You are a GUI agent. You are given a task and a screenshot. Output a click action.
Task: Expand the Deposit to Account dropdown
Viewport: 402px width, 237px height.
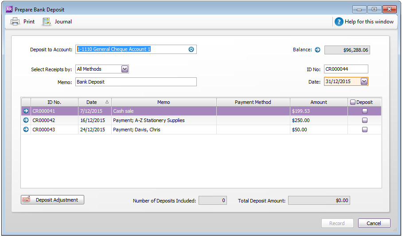(191, 50)
